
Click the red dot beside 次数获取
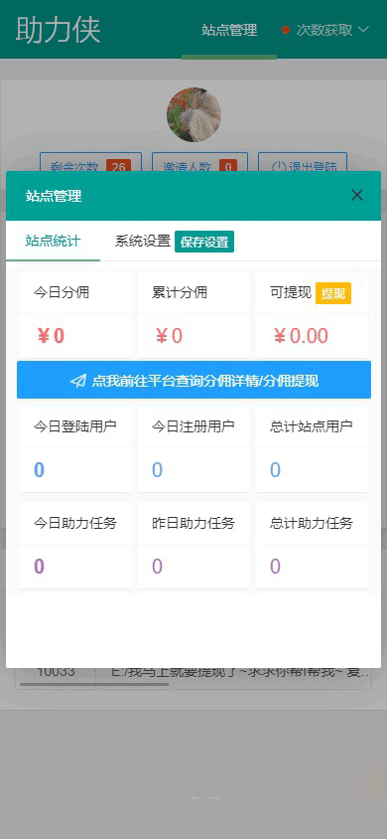tap(286, 30)
